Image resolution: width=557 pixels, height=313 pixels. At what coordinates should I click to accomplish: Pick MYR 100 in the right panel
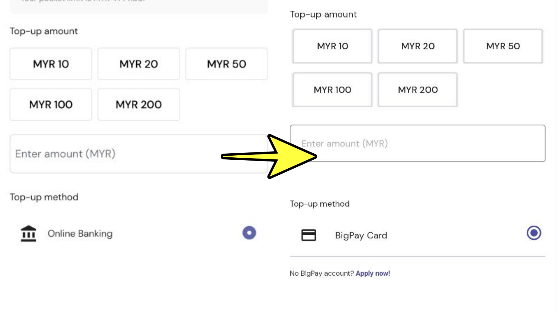(332, 90)
